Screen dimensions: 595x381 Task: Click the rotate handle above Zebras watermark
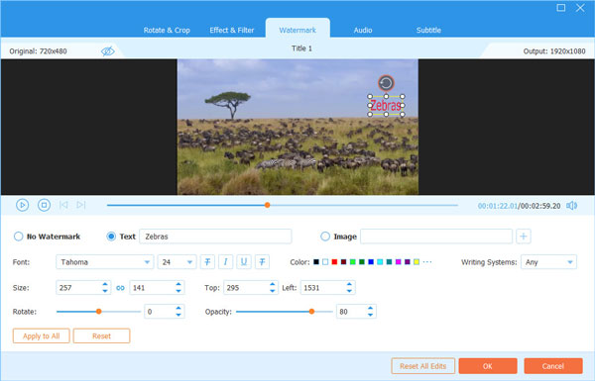(x=386, y=83)
